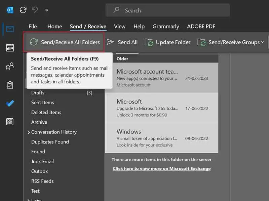Select the Conversation History folder
Viewport: 269px width, 201px height.
coord(54,132)
